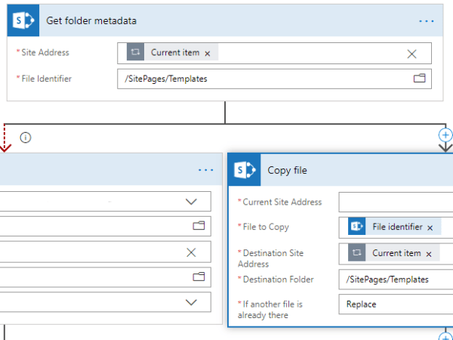Select Current item token in Destination Site Address
Viewport: 453px width, 340px height.
tap(393, 253)
